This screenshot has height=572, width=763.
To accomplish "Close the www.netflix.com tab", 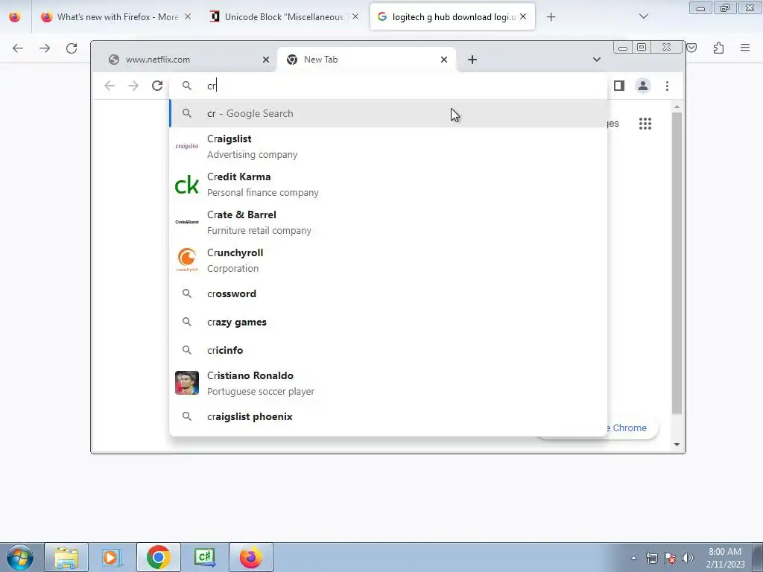I will 266,60.
